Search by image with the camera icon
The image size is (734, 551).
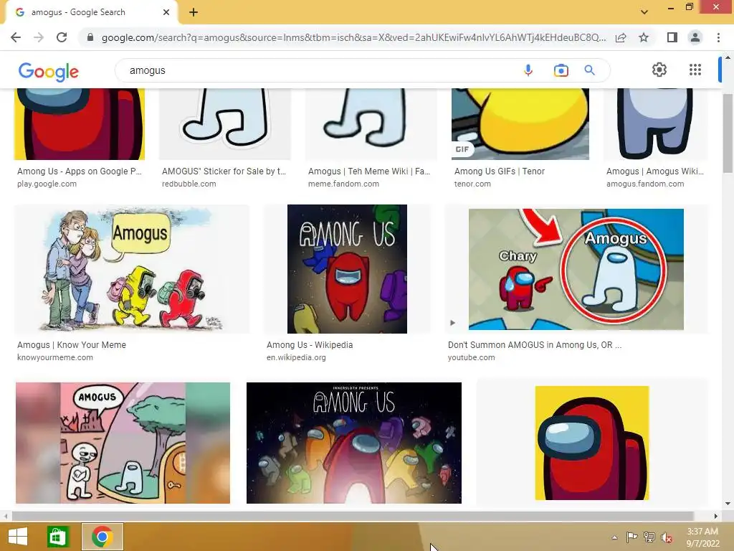[x=561, y=70]
